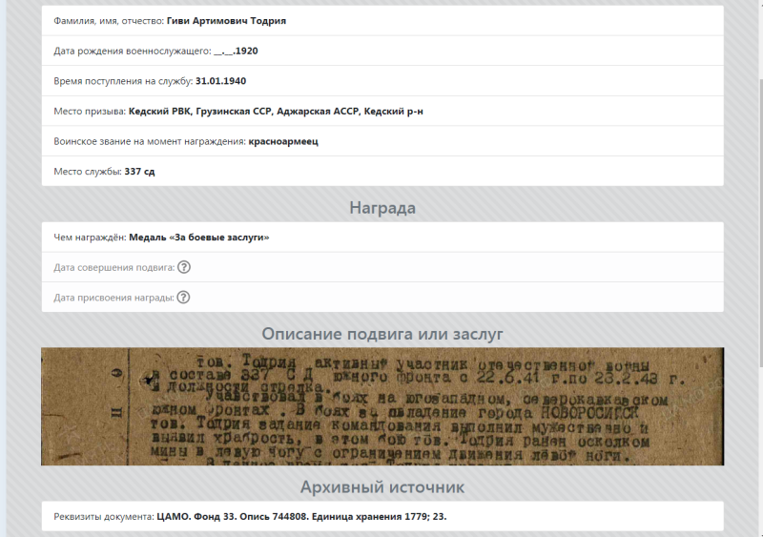Screen dimensions: 763x537
Task: Click the Описание подвига или заслуг heading
Action: click(x=382, y=334)
